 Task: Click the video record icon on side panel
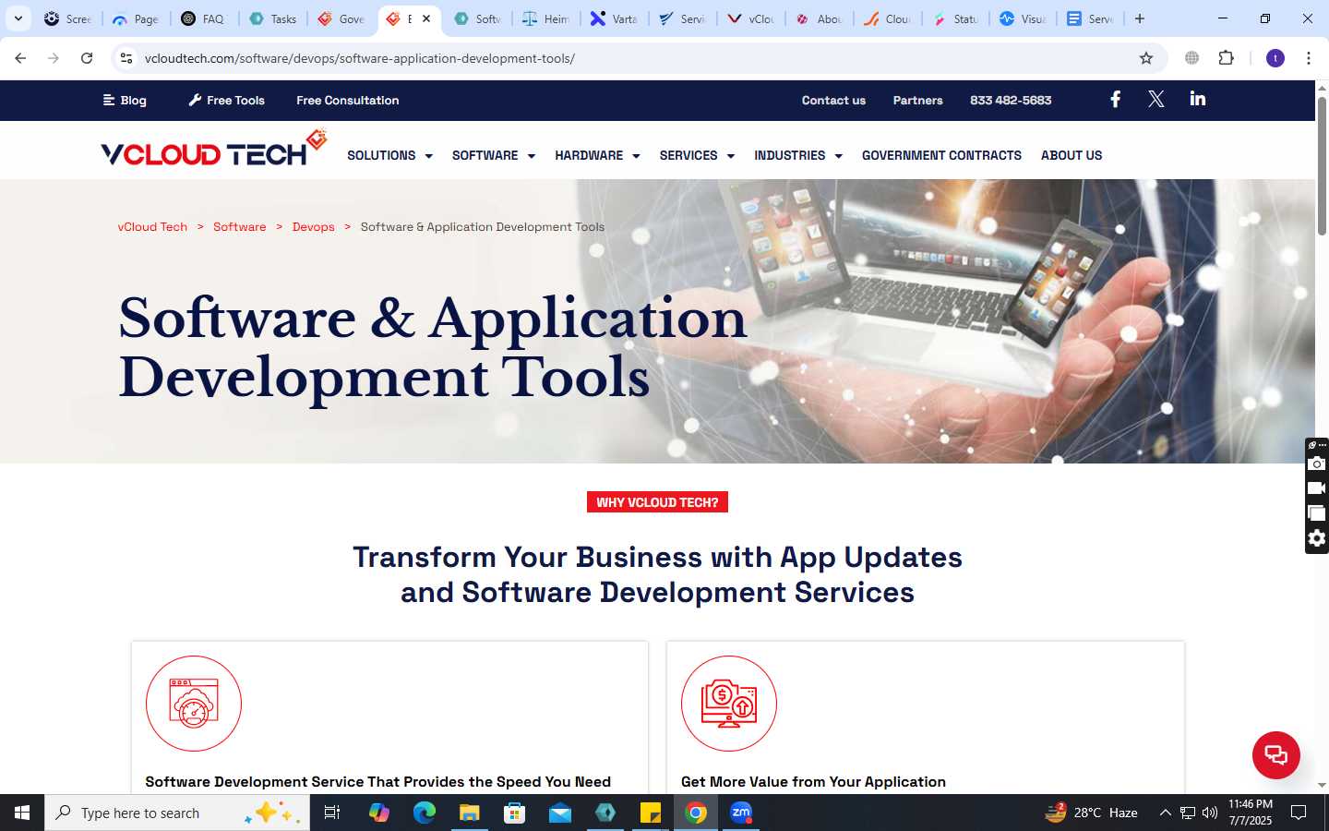[x=1317, y=488]
